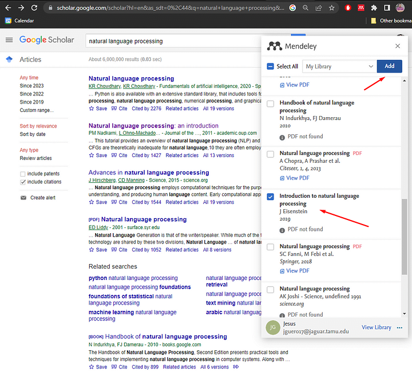Filter results by Since 2023

pos(31,86)
